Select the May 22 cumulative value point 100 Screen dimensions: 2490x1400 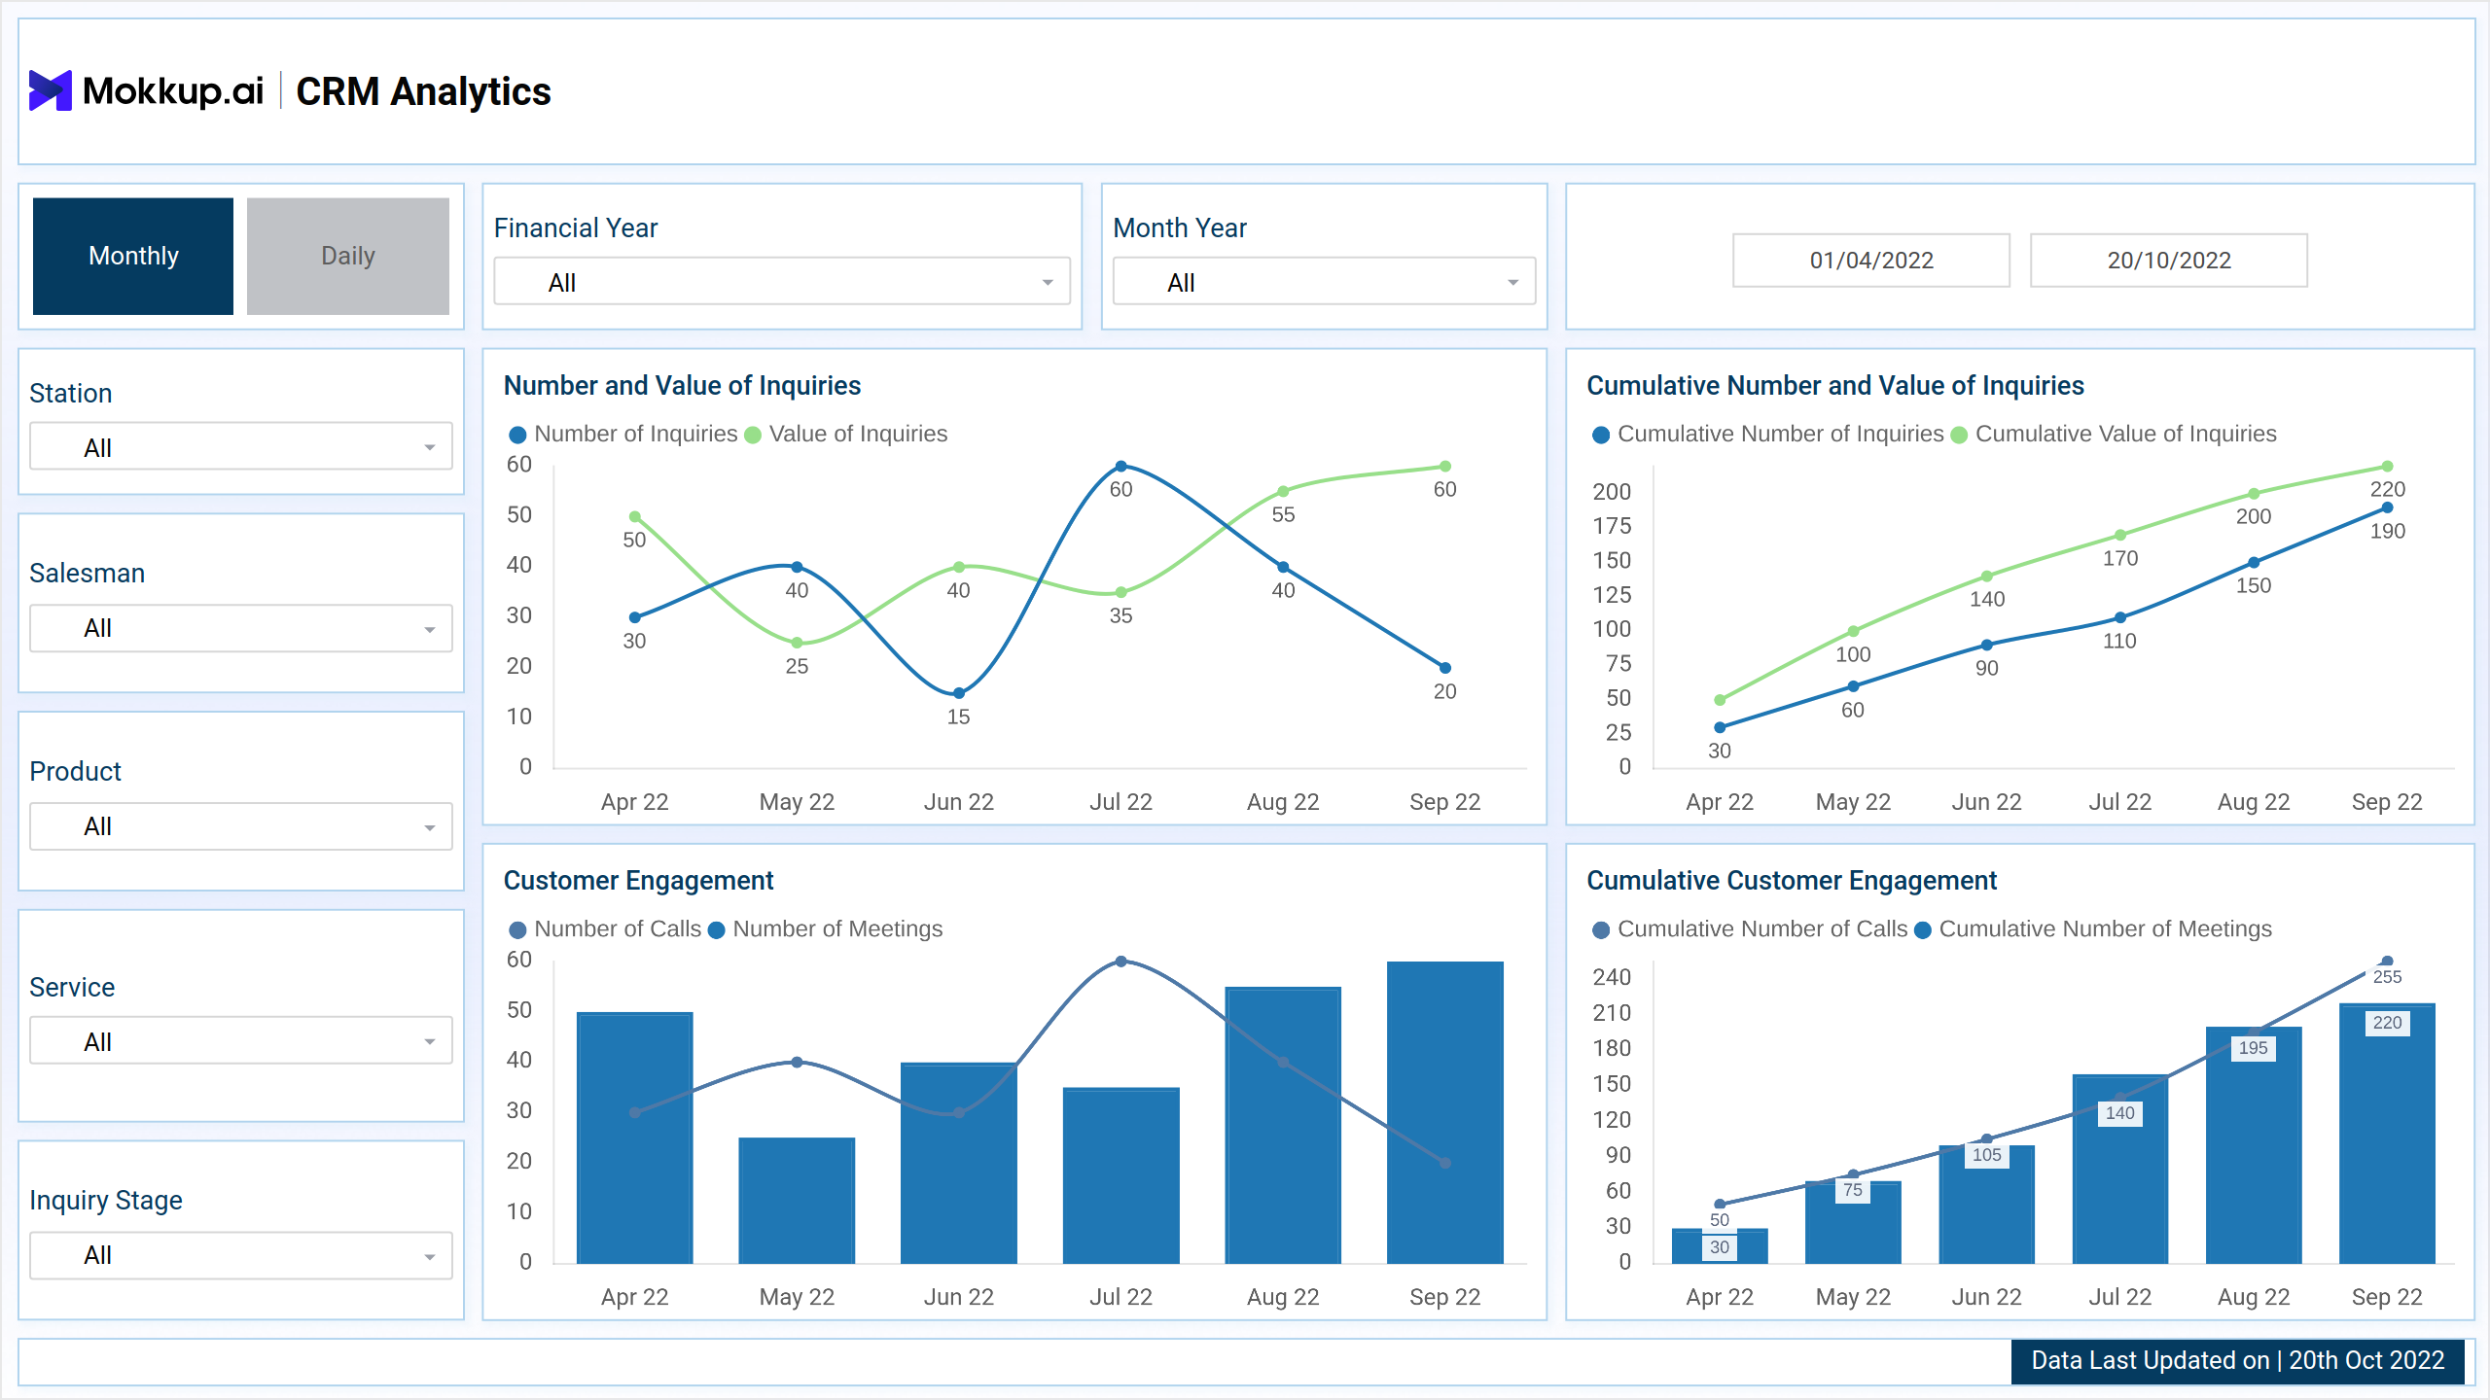coord(1854,632)
